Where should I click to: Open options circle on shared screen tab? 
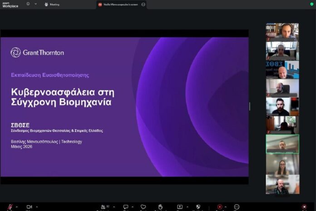point(143,5)
